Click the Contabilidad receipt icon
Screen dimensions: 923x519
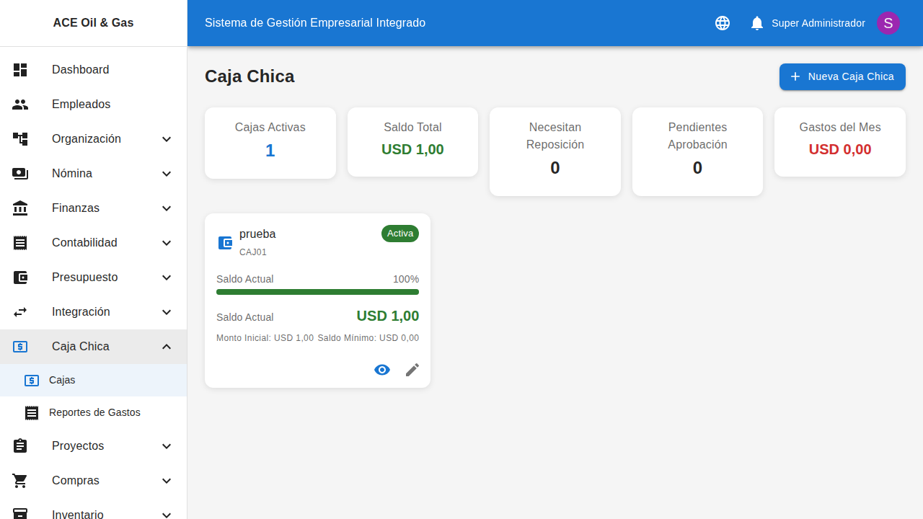tap(19, 242)
